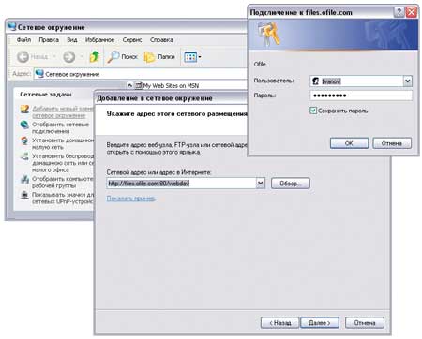Collapse list with chevron near MSN item
Image resolution: width=422 pixels, height=339 pixels.
(x=129, y=85)
